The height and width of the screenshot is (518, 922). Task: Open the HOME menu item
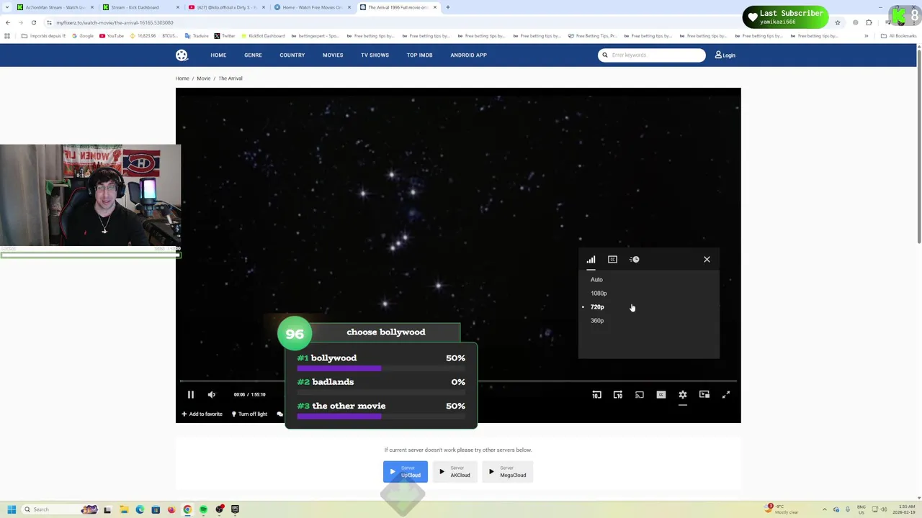coord(218,55)
